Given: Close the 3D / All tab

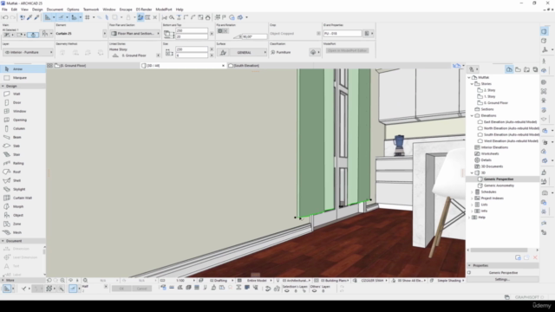Looking at the screenshot, I should (x=223, y=66).
